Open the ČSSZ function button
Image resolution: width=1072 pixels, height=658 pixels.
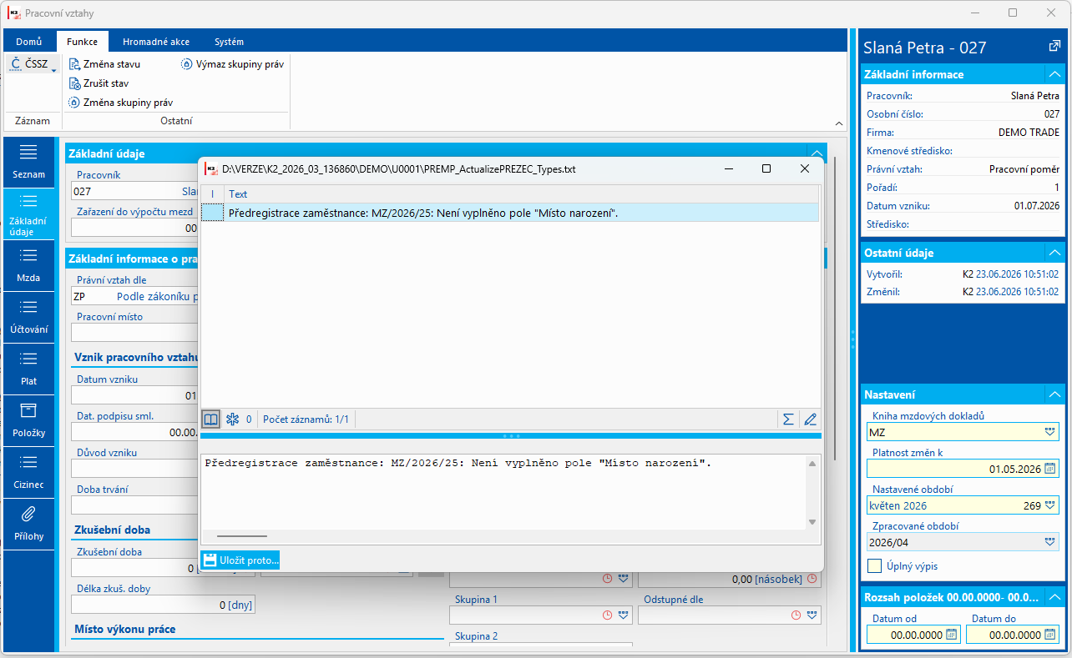coord(32,64)
